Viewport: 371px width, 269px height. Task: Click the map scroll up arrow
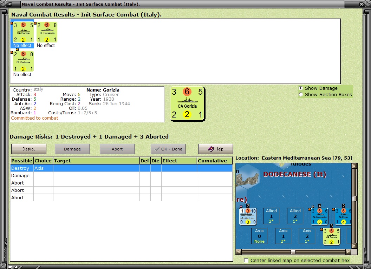[x=354, y=166]
